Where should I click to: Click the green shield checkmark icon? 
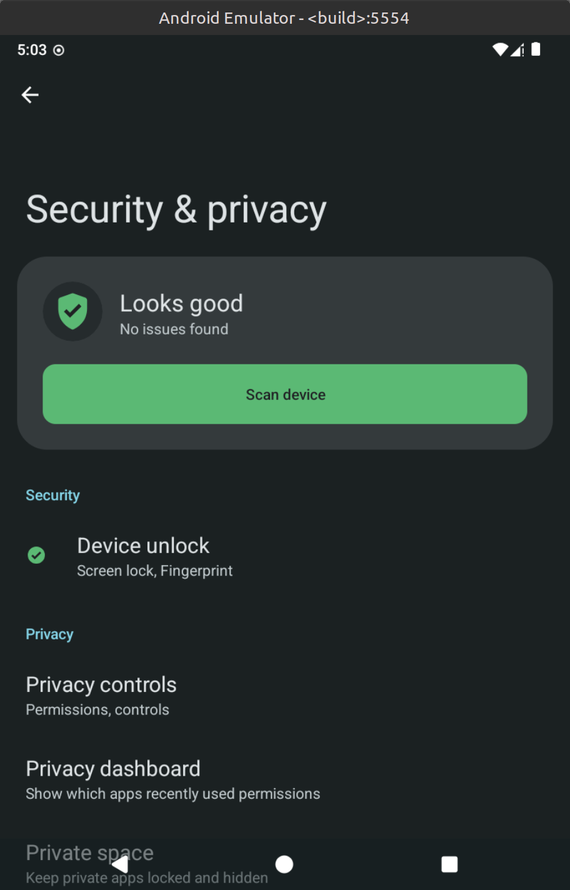pos(72,311)
